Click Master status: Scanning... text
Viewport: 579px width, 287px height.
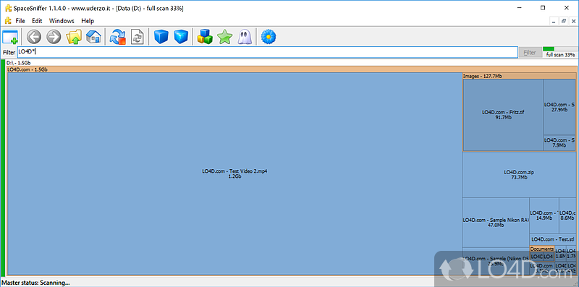(x=35, y=283)
